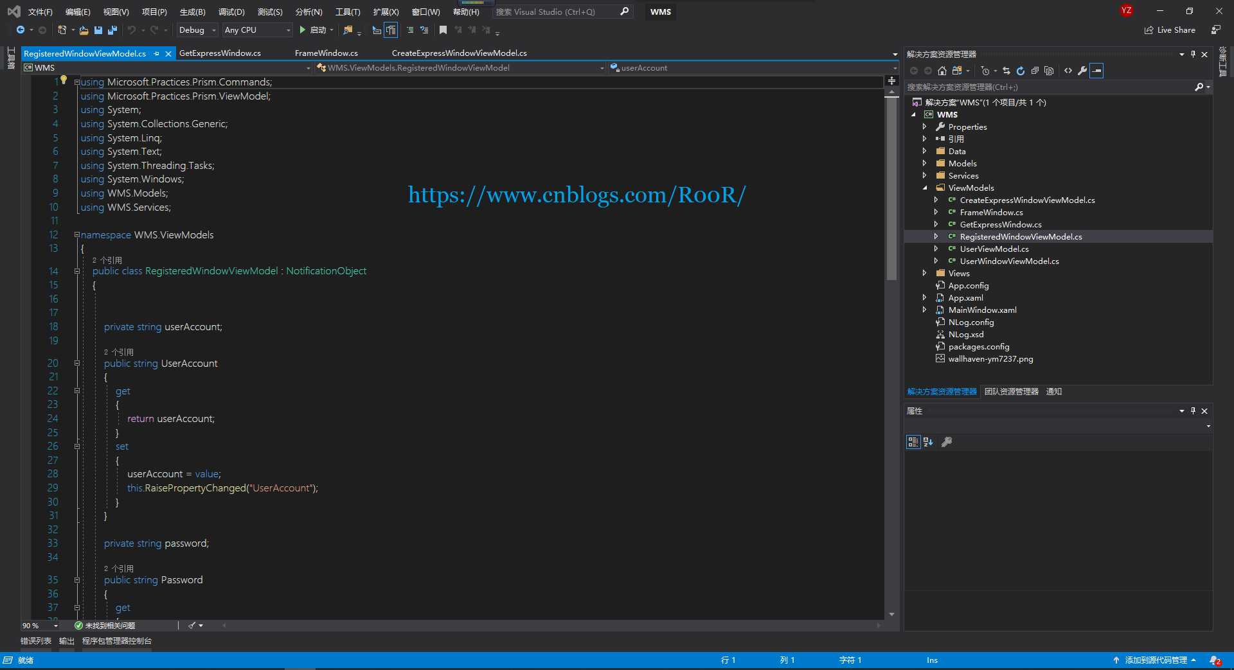1234x670 pixels.
Task: Open the Any CPU platform dropdown
Action: click(x=257, y=30)
